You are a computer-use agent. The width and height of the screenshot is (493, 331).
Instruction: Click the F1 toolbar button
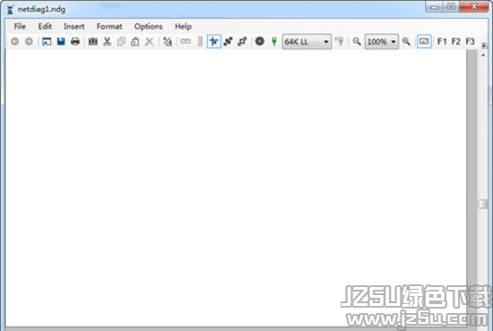tap(442, 41)
